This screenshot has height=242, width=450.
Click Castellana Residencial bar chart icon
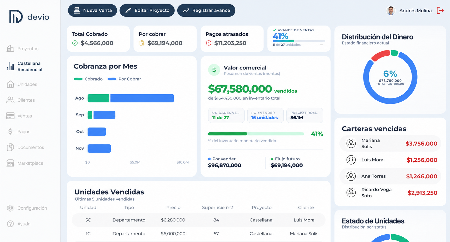[x=10, y=66]
